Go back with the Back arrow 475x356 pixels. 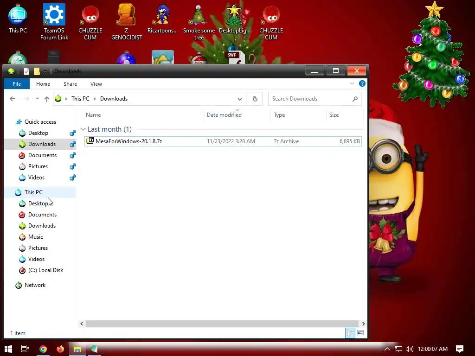tap(13, 99)
